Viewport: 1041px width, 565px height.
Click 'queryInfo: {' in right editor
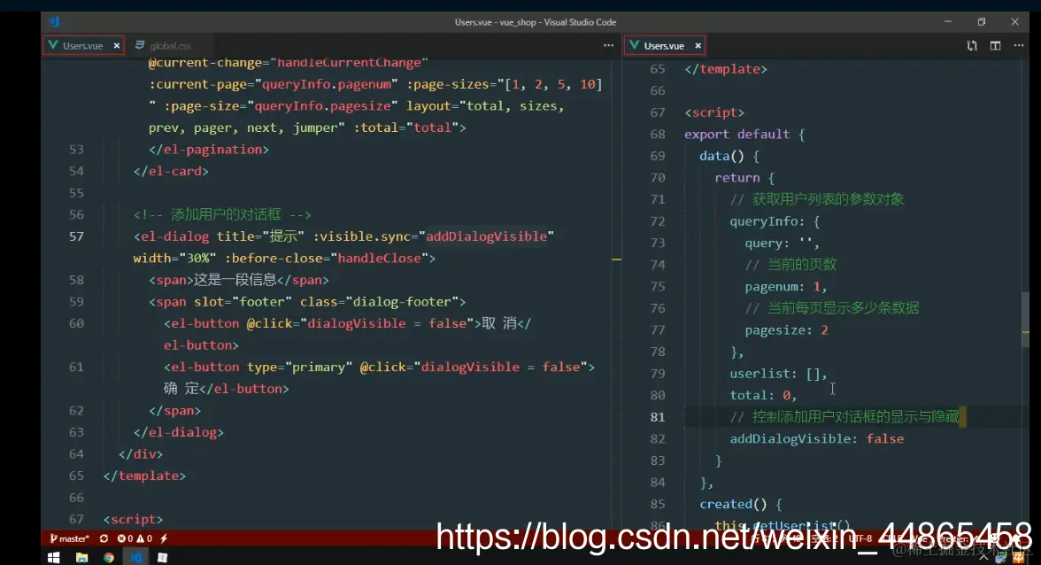click(x=775, y=221)
